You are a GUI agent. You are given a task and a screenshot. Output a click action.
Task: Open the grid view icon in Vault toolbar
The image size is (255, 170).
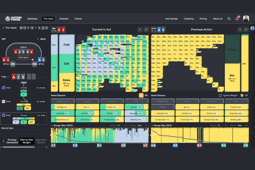click(21, 28)
